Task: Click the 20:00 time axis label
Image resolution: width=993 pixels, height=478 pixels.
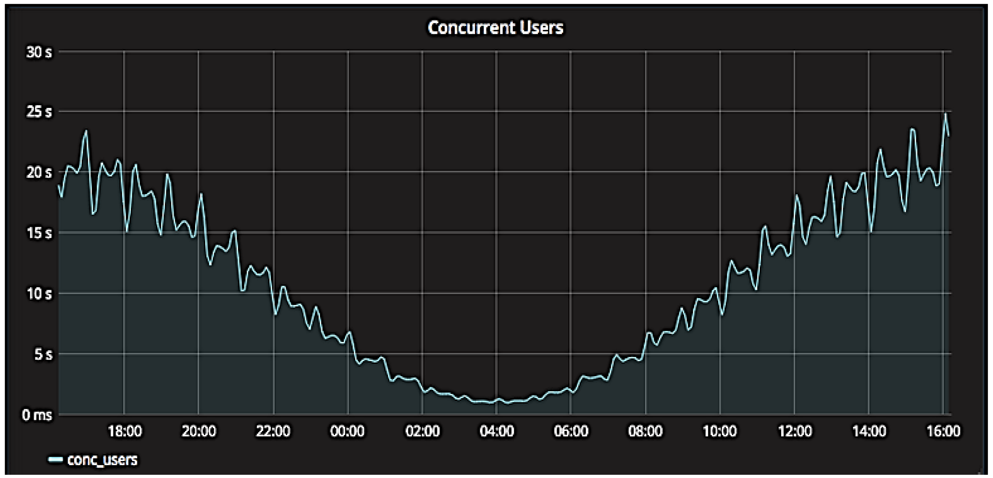Action: pyautogui.click(x=199, y=431)
